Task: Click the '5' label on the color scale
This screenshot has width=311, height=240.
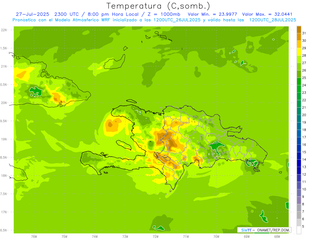Action: pyautogui.click(x=303, y=227)
